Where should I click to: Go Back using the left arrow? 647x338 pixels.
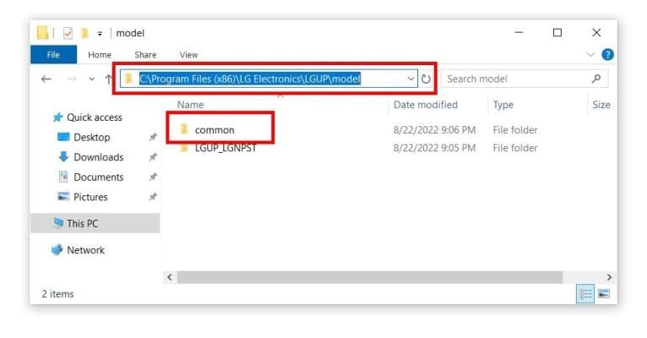point(46,79)
